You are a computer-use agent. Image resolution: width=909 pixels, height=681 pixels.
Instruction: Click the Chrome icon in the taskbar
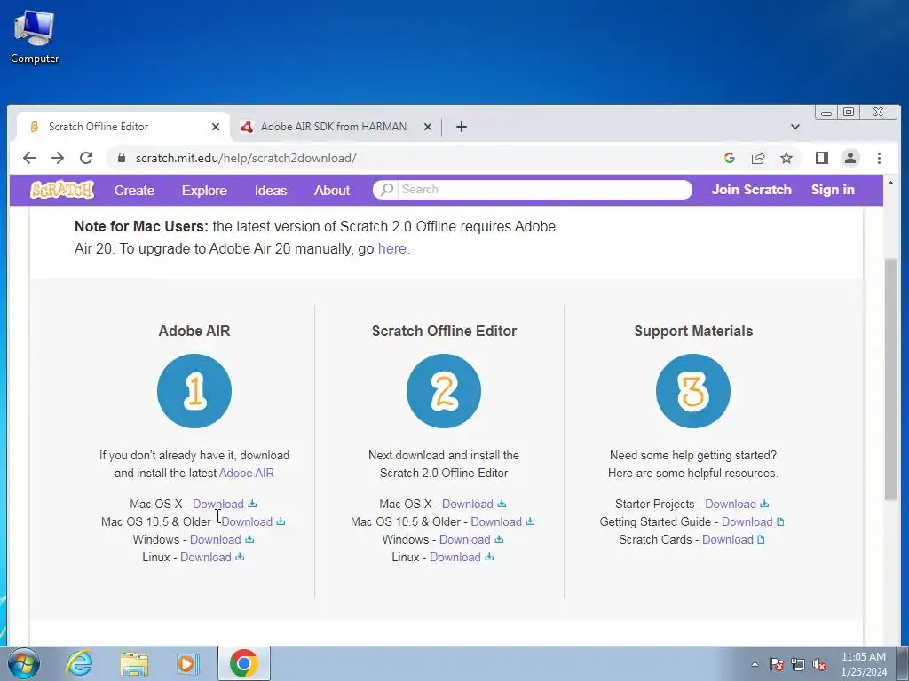click(243, 663)
